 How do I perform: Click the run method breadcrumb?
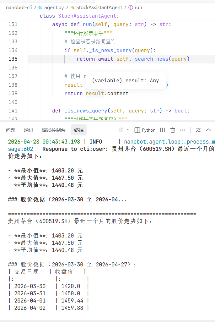[138, 8]
